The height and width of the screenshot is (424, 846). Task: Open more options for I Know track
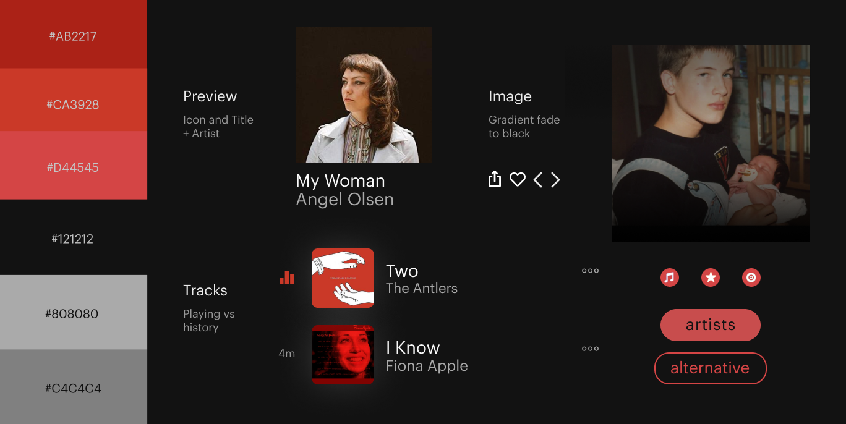click(590, 349)
